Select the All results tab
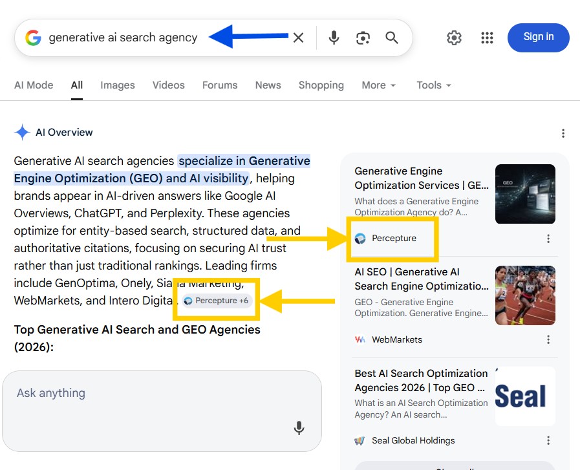The image size is (580, 470). (x=76, y=85)
